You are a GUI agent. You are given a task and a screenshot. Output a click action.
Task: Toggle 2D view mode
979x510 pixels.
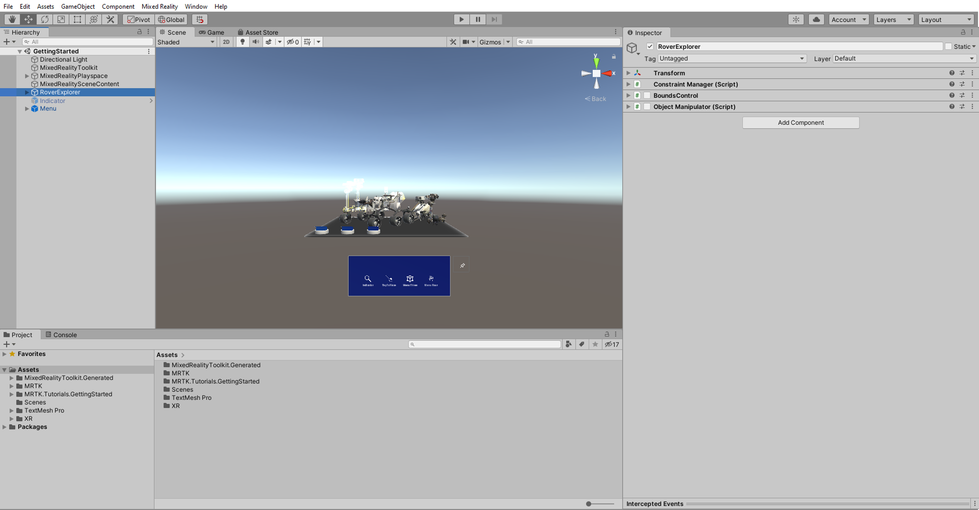click(x=226, y=42)
